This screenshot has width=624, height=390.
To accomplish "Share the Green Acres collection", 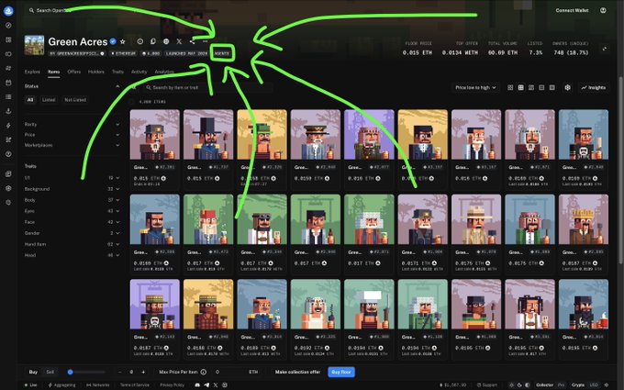I will point(192,41).
